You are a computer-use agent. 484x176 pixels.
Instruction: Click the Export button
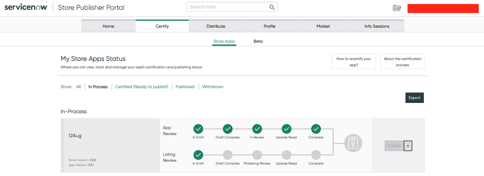(415, 98)
